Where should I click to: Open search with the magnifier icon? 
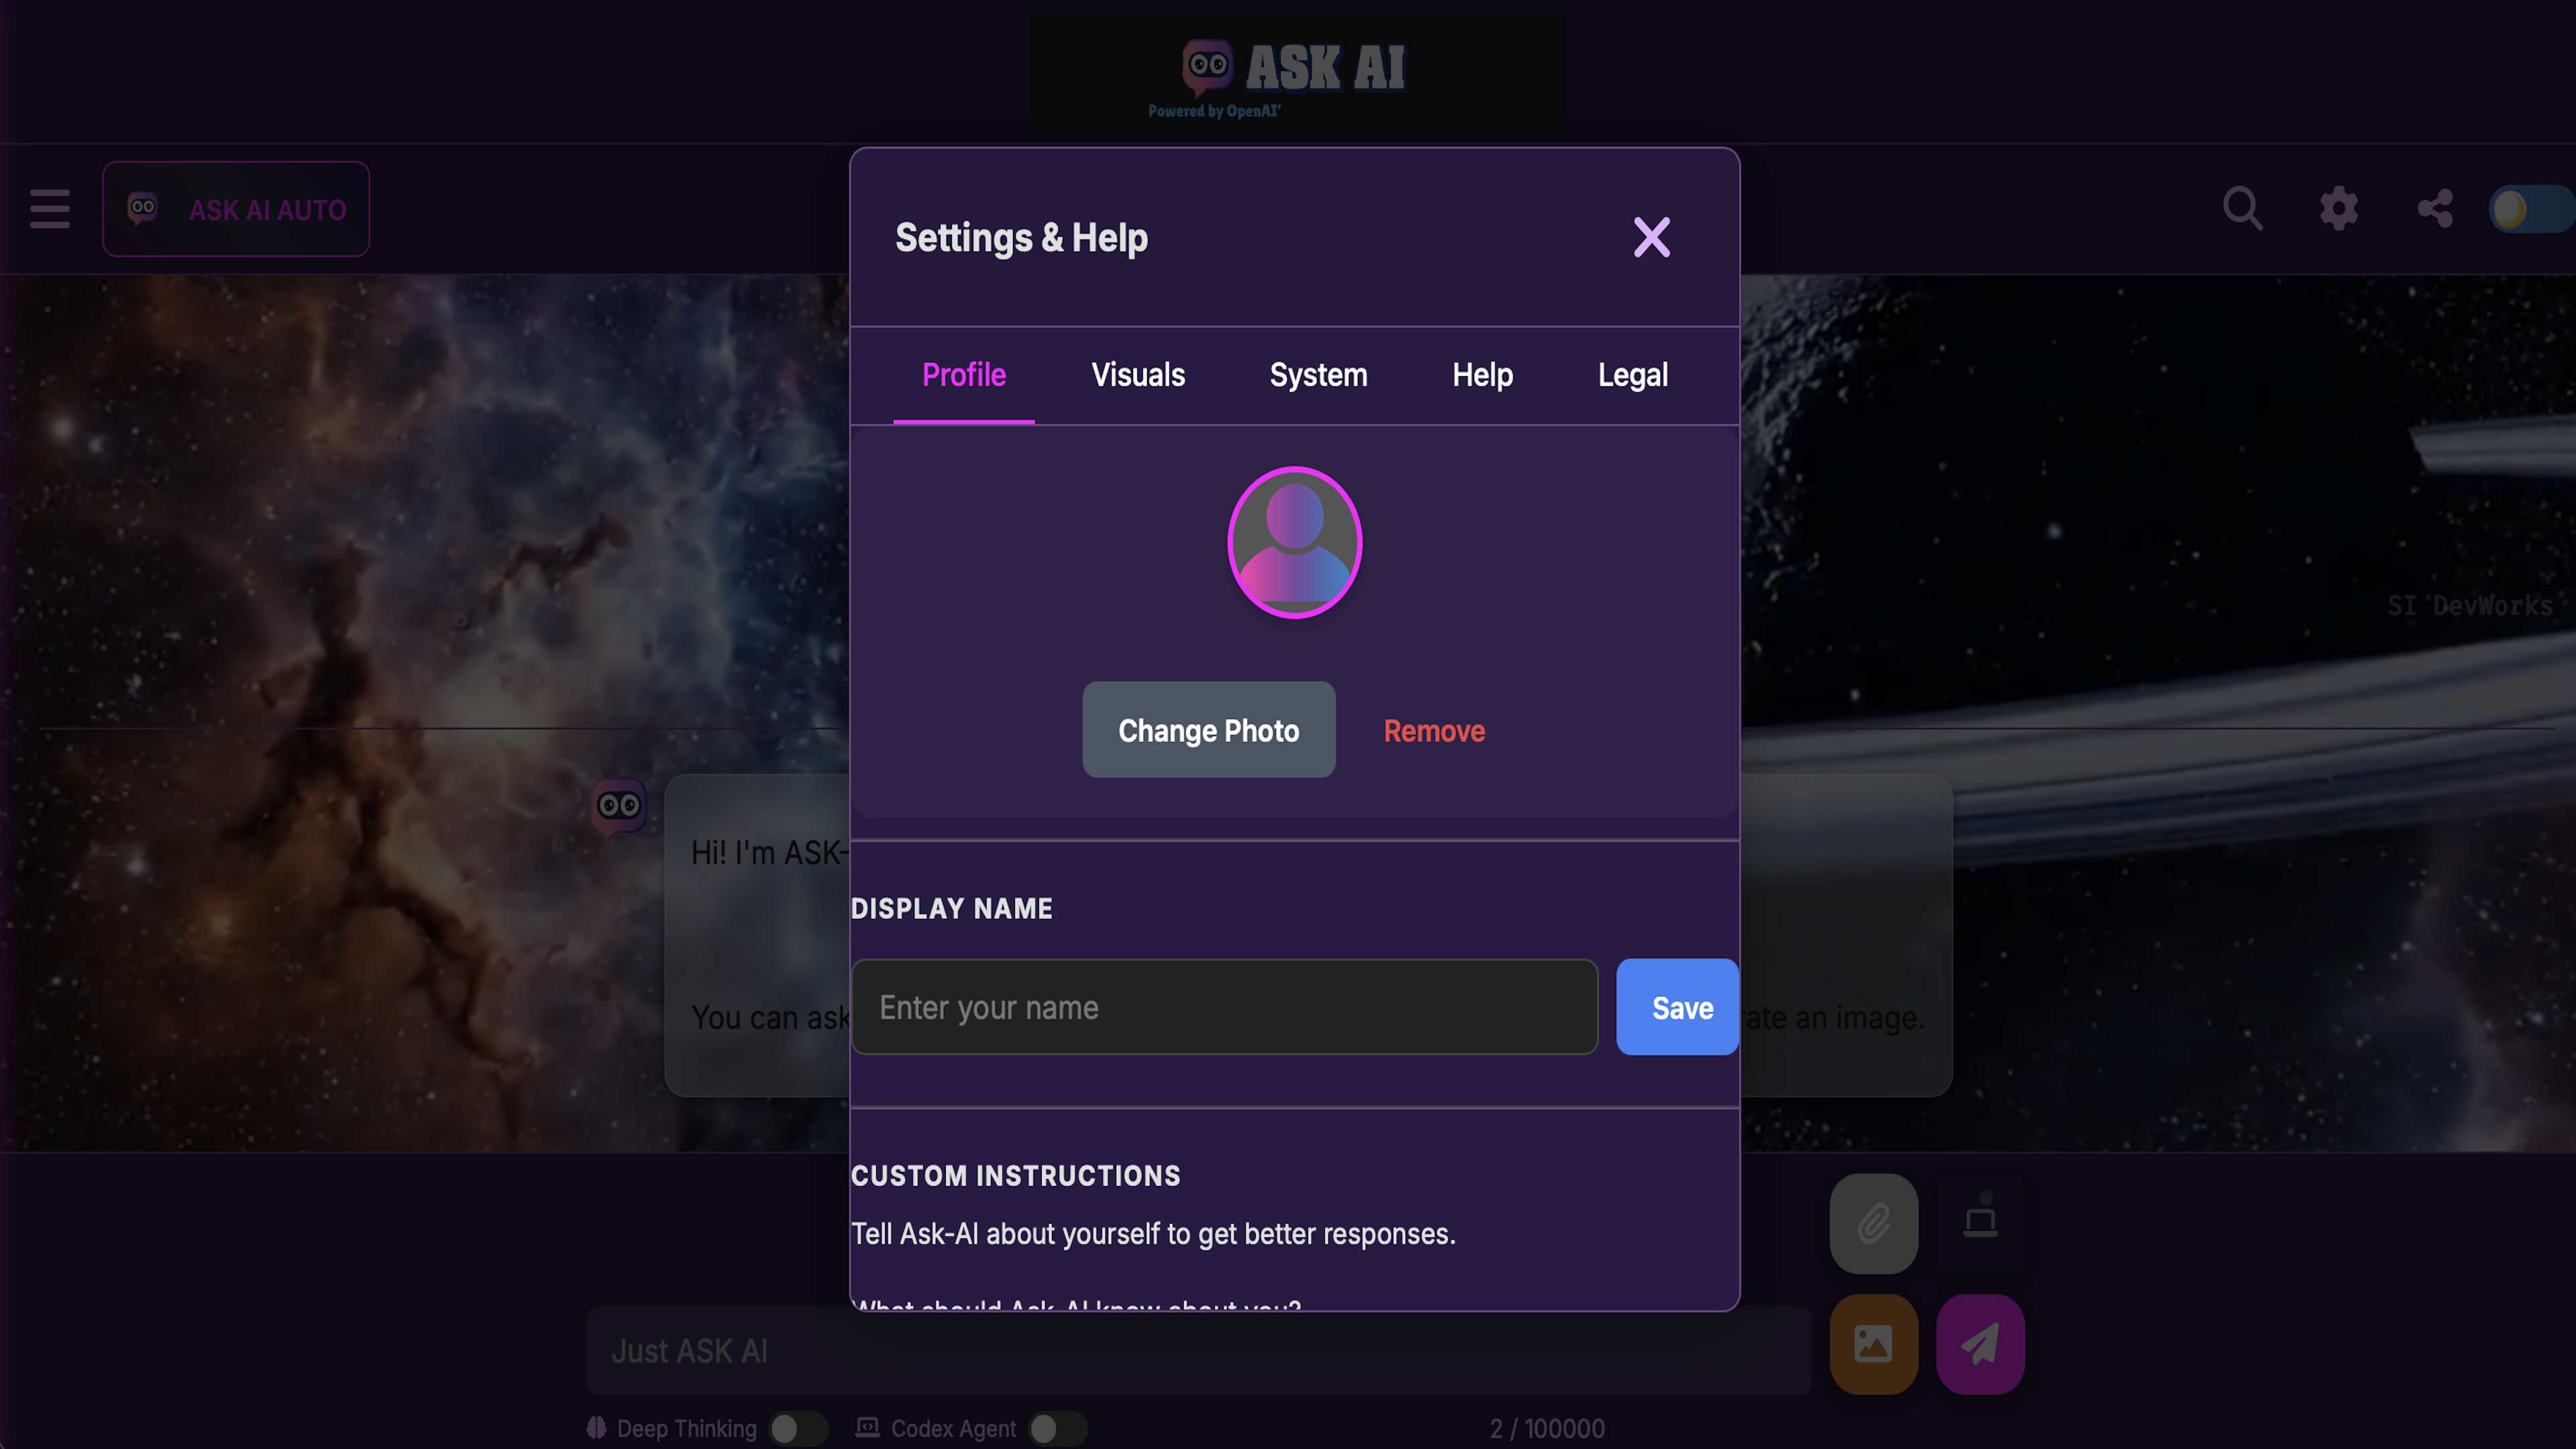pos(2243,209)
